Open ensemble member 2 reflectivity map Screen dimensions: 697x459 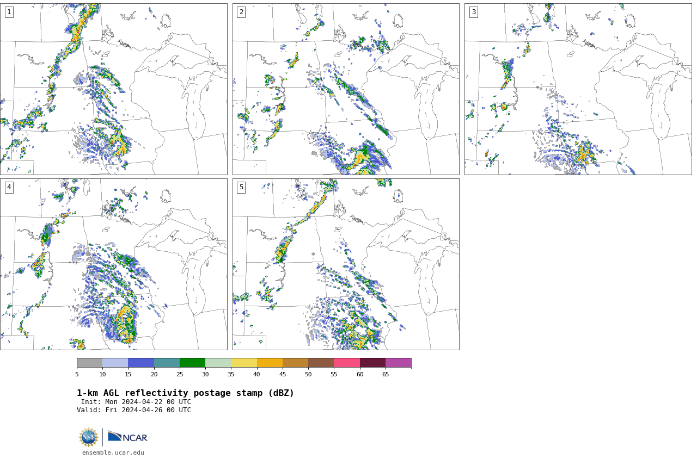pyautogui.click(x=346, y=89)
